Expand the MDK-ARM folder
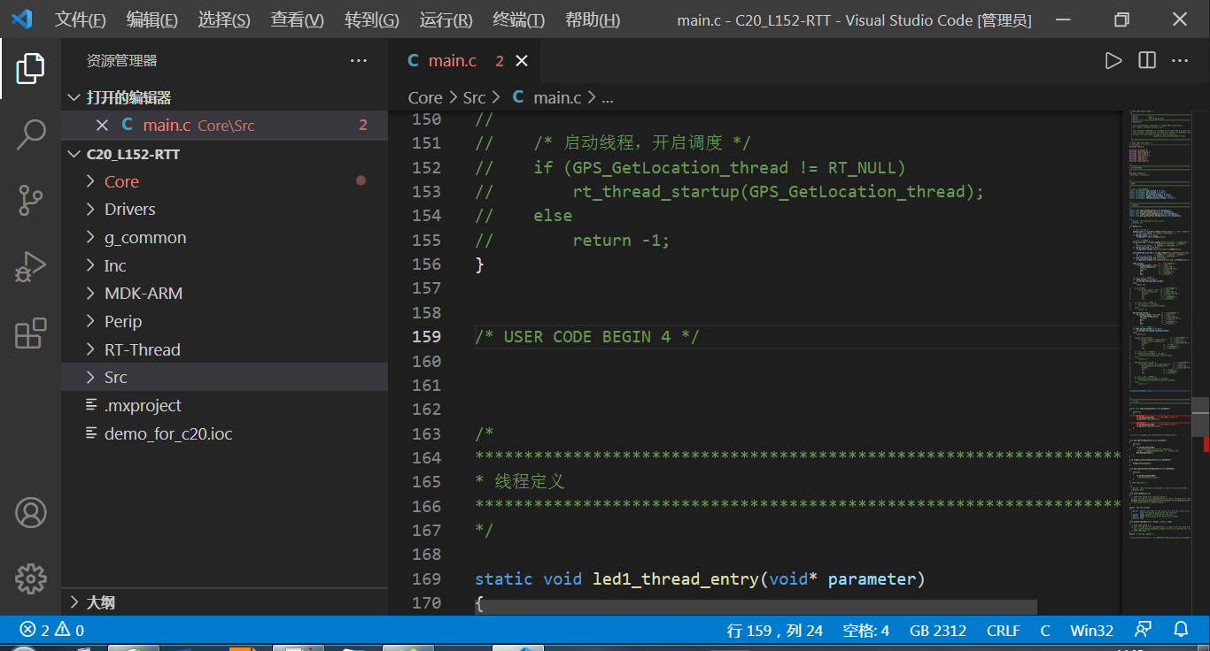 90,294
